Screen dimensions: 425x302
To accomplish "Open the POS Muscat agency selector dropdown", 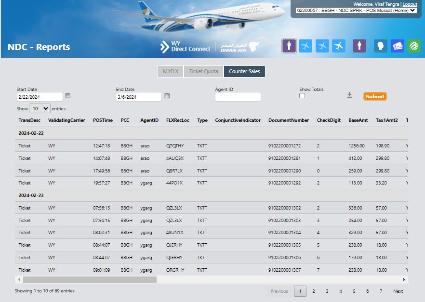I will click(356, 10).
